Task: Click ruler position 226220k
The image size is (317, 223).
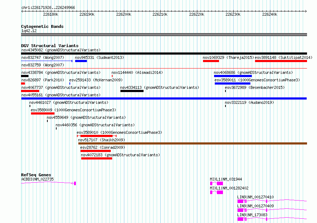Action: pos(197,14)
